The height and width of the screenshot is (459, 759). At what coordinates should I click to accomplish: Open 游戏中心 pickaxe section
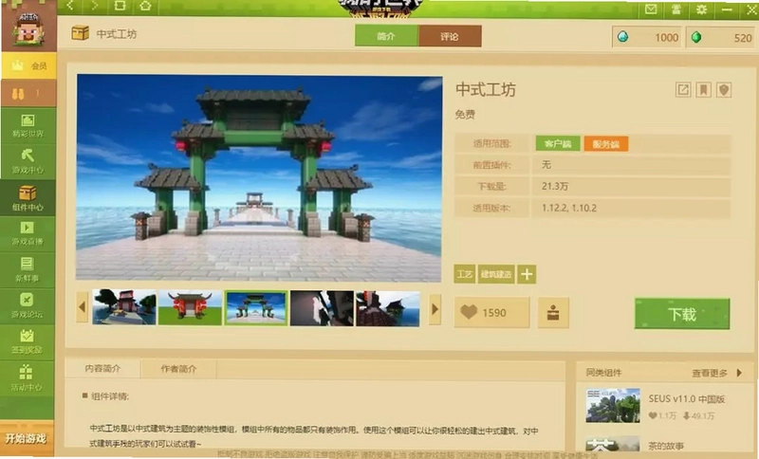(x=28, y=161)
